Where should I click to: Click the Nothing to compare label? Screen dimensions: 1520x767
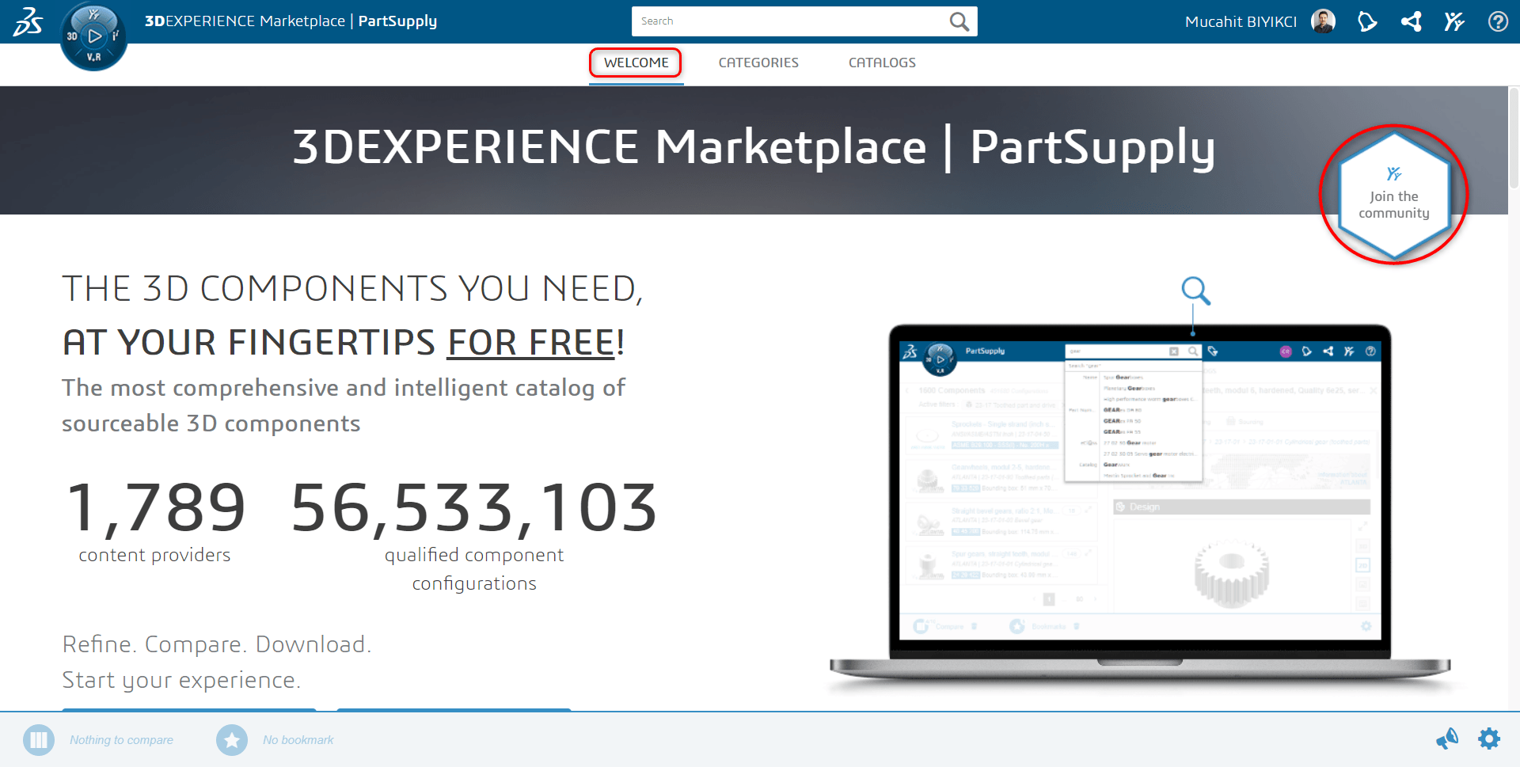pyautogui.click(x=121, y=740)
